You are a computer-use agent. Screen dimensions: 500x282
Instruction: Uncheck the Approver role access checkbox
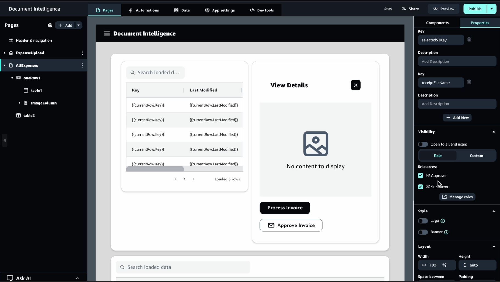coord(420,175)
